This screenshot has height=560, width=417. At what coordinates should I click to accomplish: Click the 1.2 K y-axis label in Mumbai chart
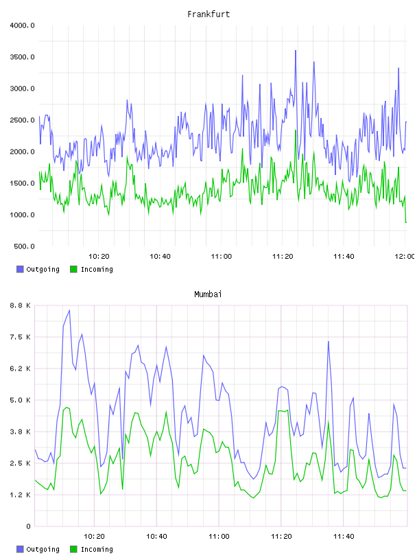[21, 495]
